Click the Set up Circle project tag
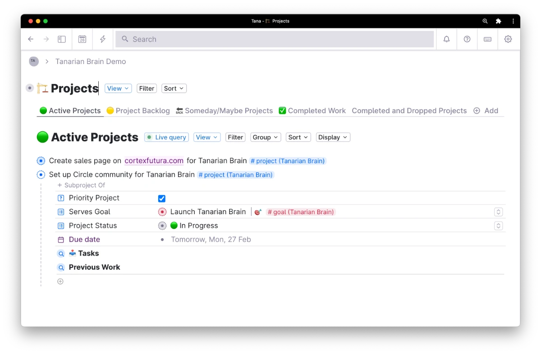This screenshot has height=354, width=541. 236,175
